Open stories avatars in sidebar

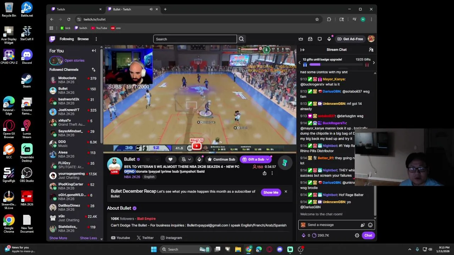point(56,61)
